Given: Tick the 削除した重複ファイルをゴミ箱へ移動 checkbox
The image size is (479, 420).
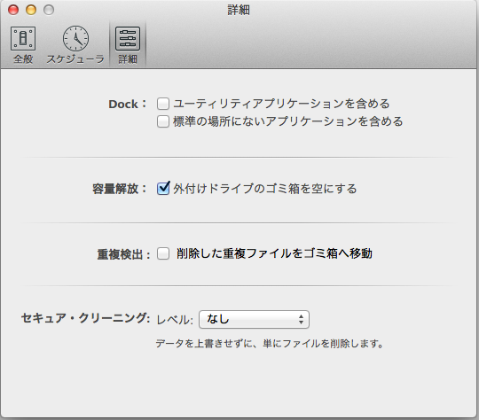Looking at the screenshot, I should point(163,253).
